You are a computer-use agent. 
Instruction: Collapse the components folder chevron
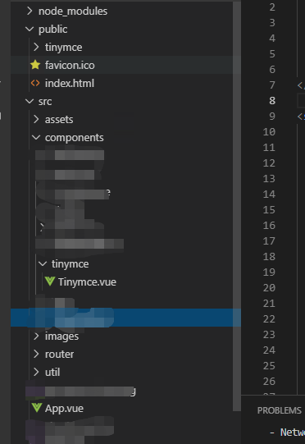coord(36,137)
